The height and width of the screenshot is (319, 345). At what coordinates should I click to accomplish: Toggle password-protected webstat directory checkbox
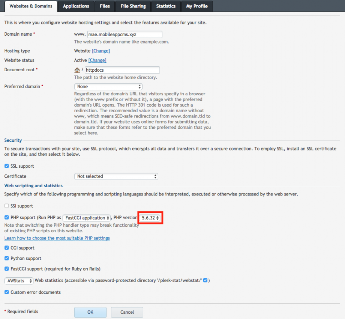pyautogui.click(x=205, y=281)
